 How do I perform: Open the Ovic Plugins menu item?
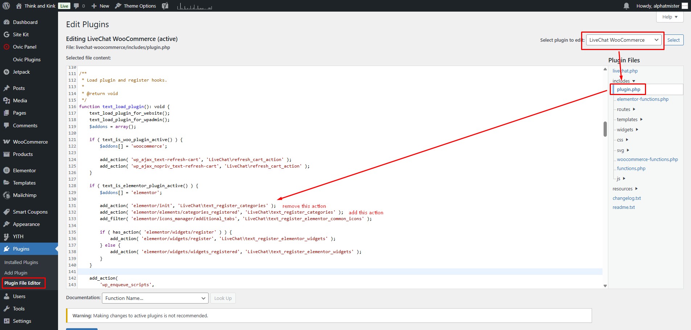tap(27, 59)
